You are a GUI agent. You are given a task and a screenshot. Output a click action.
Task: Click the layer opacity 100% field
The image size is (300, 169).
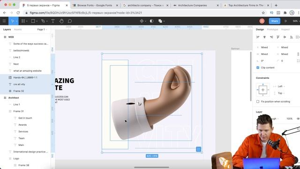click(290, 119)
